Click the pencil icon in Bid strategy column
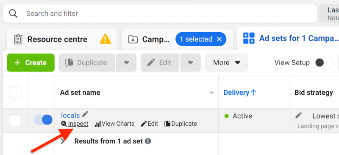Viewport: 339px width, 155px height. 299,115
